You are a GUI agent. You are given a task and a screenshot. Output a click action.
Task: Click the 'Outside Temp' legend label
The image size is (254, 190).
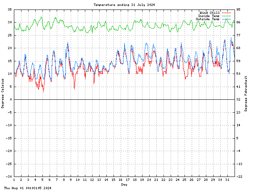pyautogui.click(x=208, y=19)
